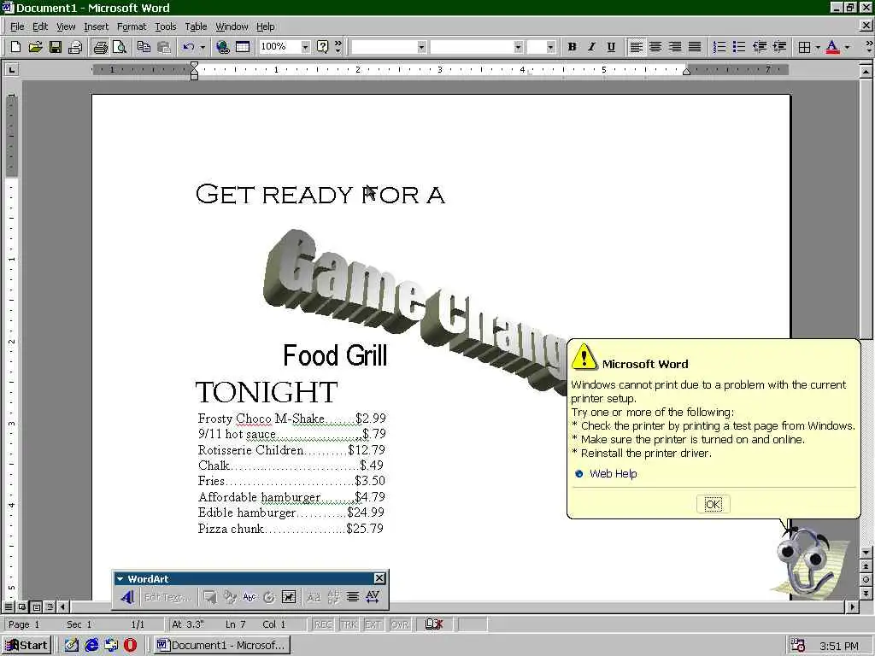Expand the Undo history dropdown arrow
The width and height of the screenshot is (875, 656).
click(203, 47)
